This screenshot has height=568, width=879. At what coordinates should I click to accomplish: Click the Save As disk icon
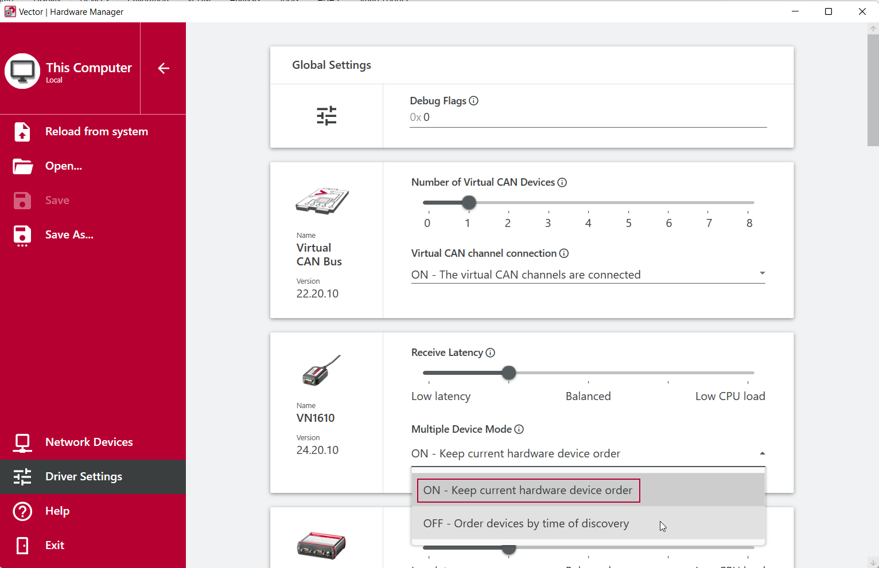[22, 236]
